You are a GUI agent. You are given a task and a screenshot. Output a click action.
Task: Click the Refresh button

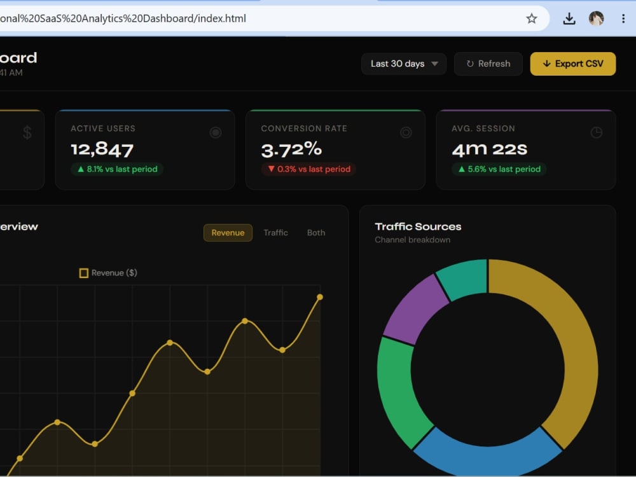488,64
